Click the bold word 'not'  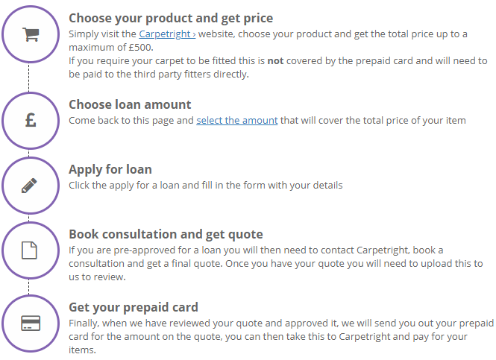click(x=275, y=60)
